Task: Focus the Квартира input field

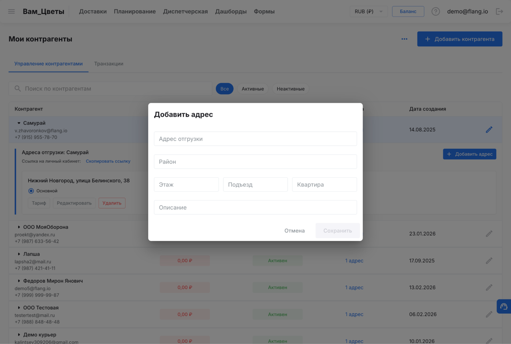Action: click(325, 184)
